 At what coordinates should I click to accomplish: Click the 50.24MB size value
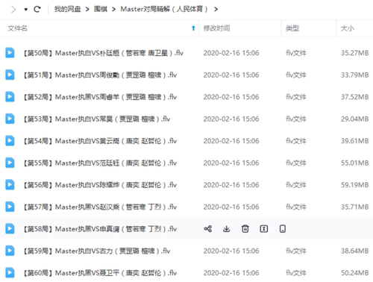pyautogui.click(x=354, y=273)
